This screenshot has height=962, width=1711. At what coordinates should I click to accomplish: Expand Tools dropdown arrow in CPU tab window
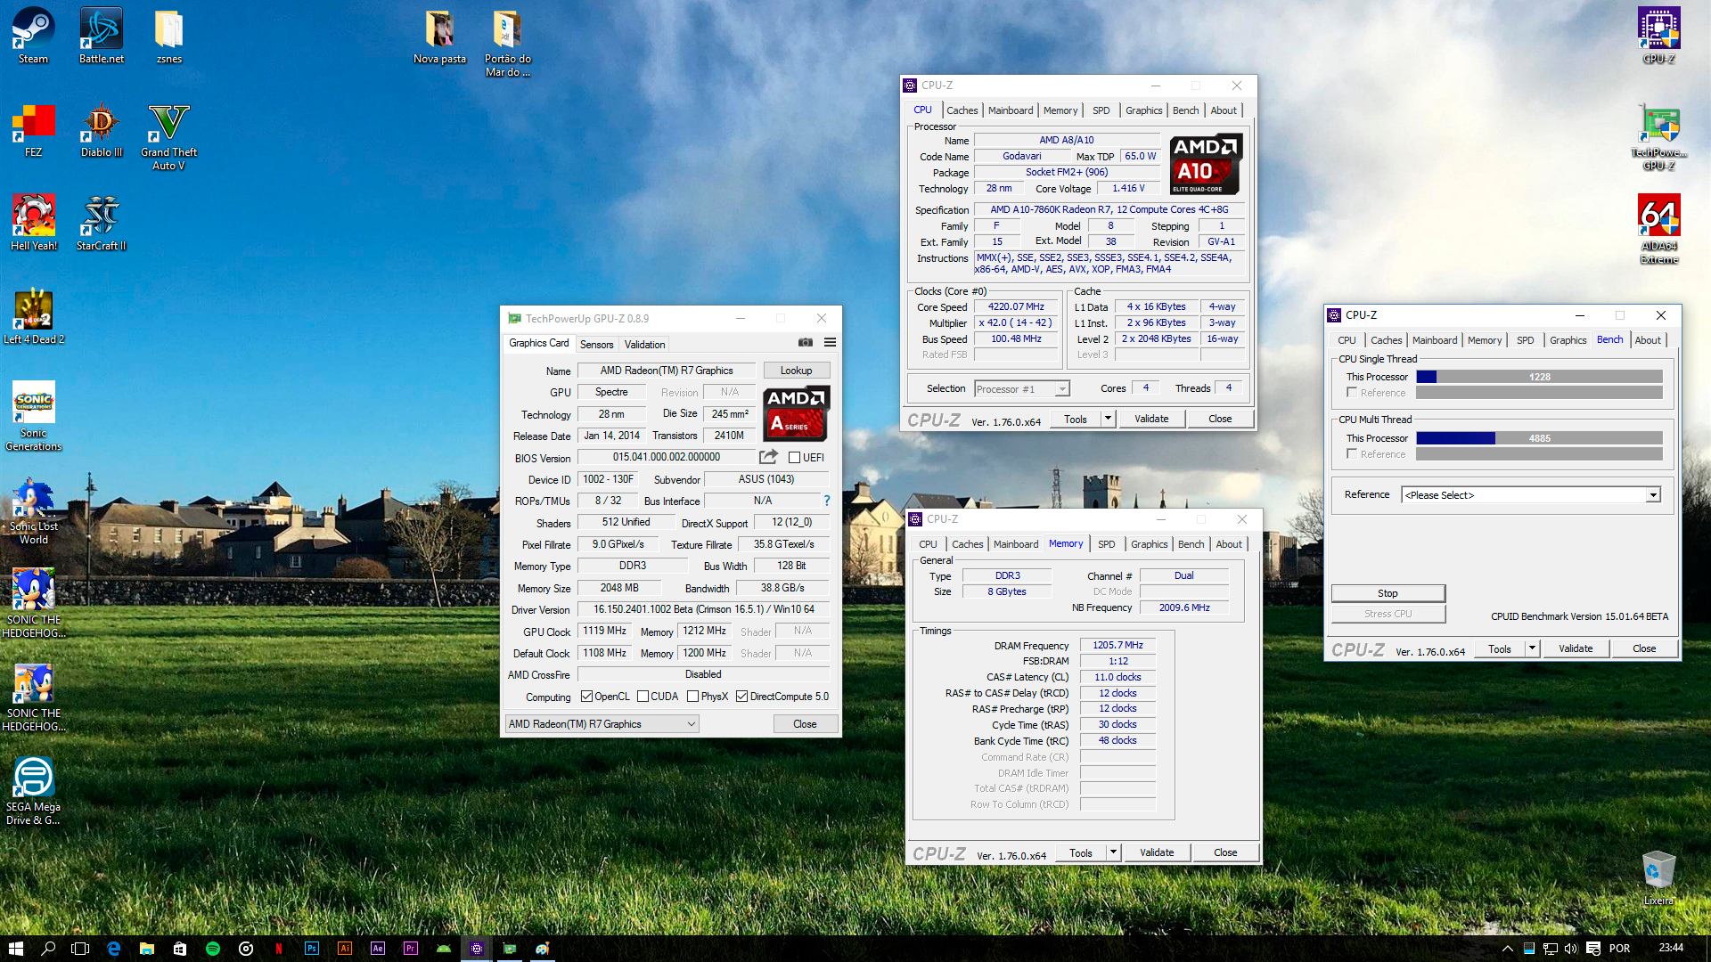(1108, 419)
